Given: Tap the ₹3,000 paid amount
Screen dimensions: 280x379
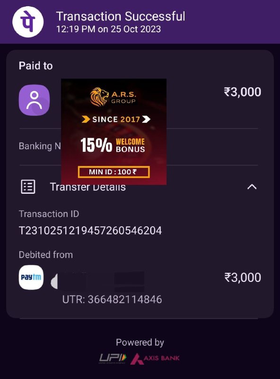Looking at the screenshot, I should (x=242, y=92).
